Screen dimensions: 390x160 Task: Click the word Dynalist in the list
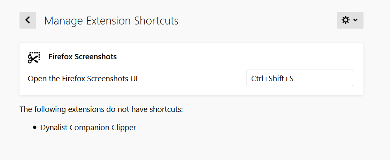coord(54,128)
